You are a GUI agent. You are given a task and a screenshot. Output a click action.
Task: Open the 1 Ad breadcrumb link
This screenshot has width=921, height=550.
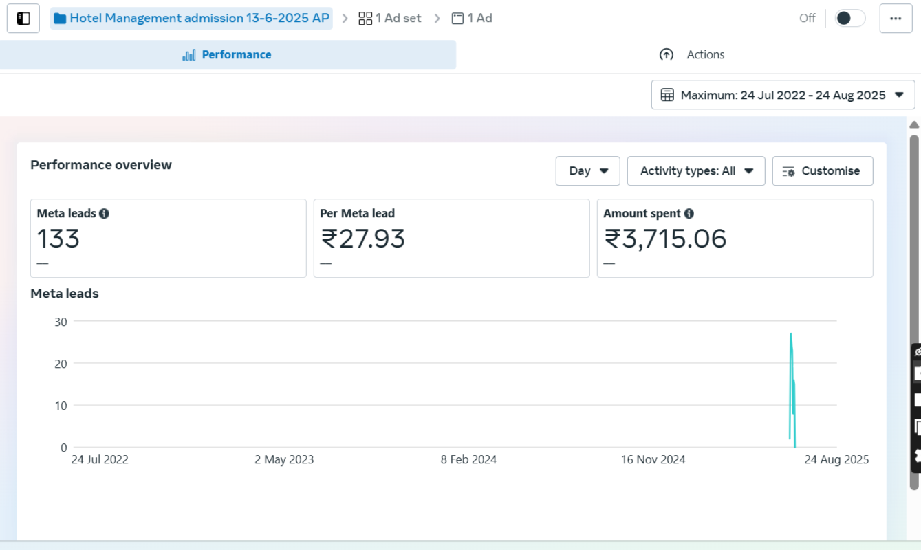click(x=473, y=19)
